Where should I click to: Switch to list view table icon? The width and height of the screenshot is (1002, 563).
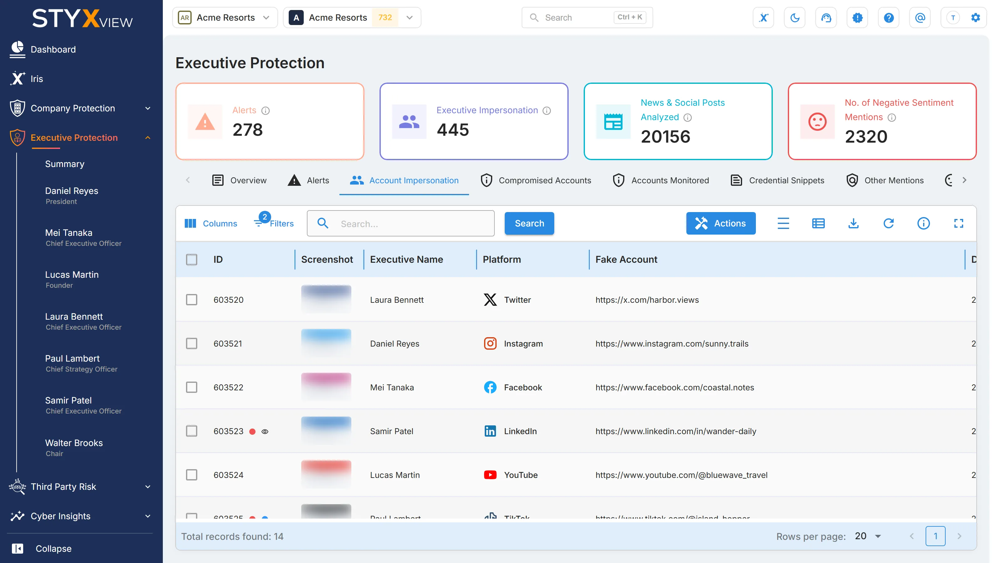[x=818, y=223]
